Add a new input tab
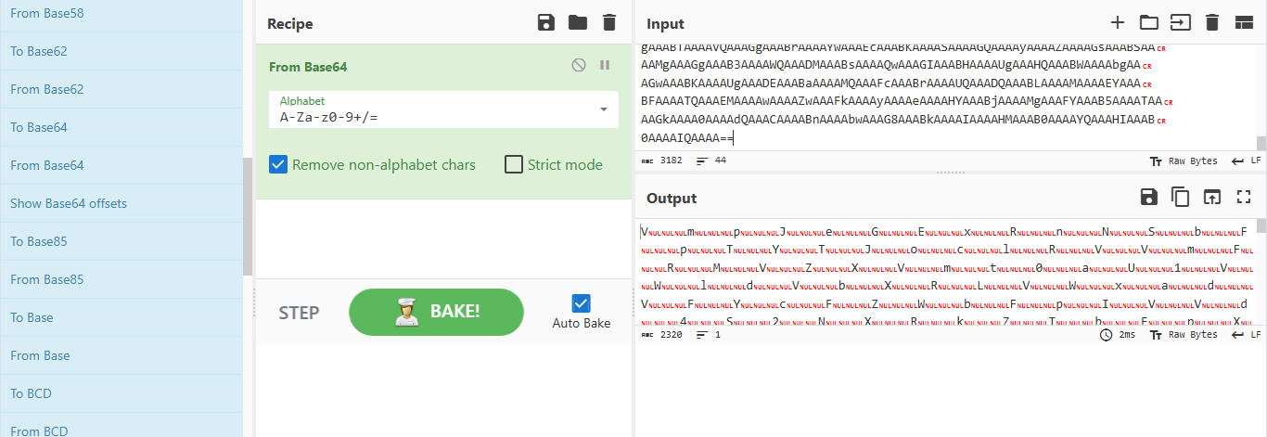1267x437 pixels. [1118, 23]
